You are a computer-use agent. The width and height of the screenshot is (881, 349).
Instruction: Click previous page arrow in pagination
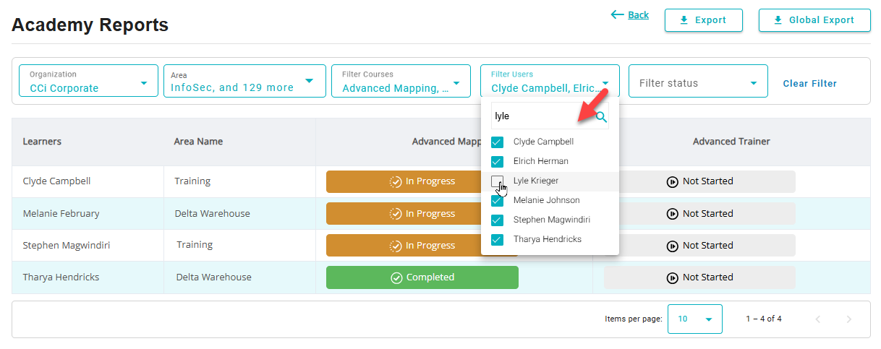(x=818, y=319)
